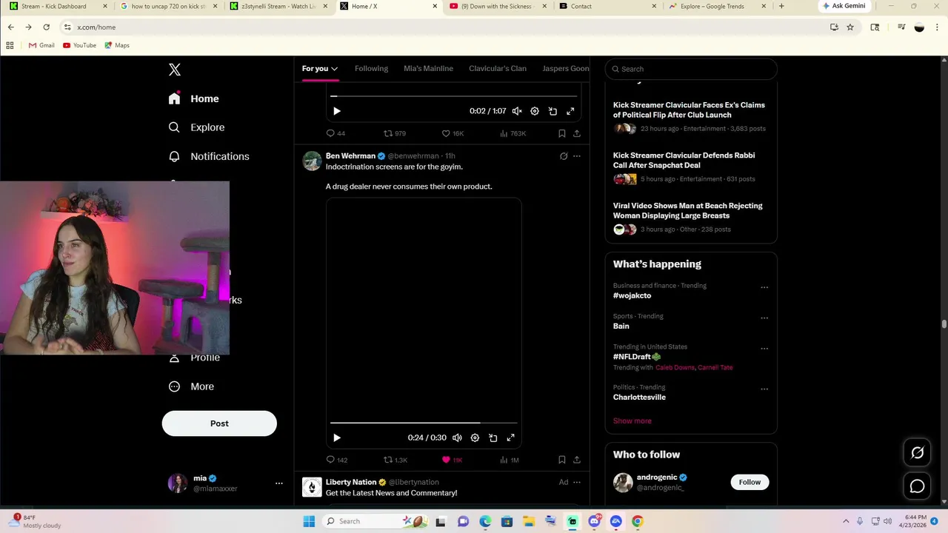Play the top video at 0:02
This screenshot has width=948, height=533.
point(336,111)
